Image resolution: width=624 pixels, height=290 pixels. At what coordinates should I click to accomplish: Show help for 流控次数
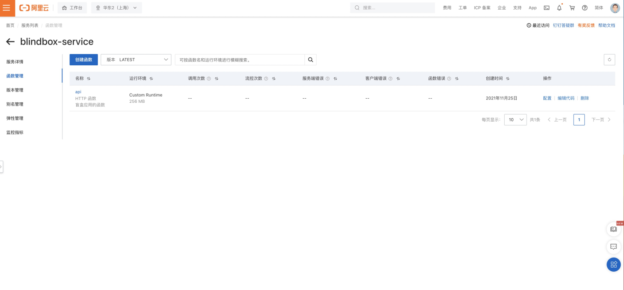pos(266,79)
